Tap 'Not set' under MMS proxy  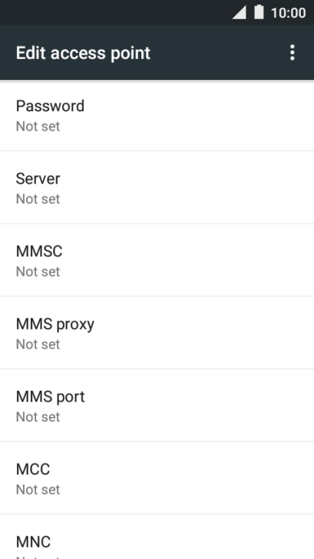[x=38, y=344]
